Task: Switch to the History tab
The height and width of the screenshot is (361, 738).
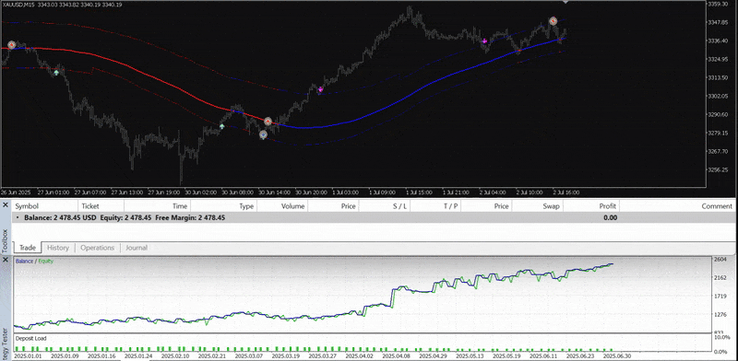Action: pos(58,248)
